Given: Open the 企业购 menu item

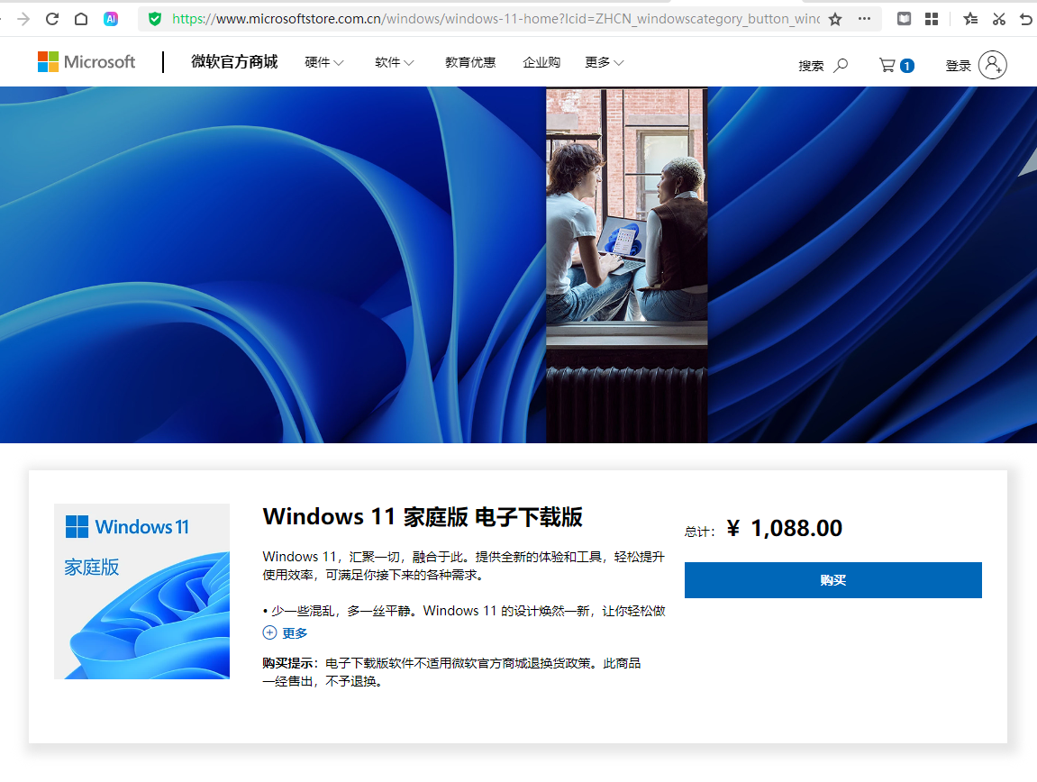Looking at the screenshot, I should coord(541,62).
